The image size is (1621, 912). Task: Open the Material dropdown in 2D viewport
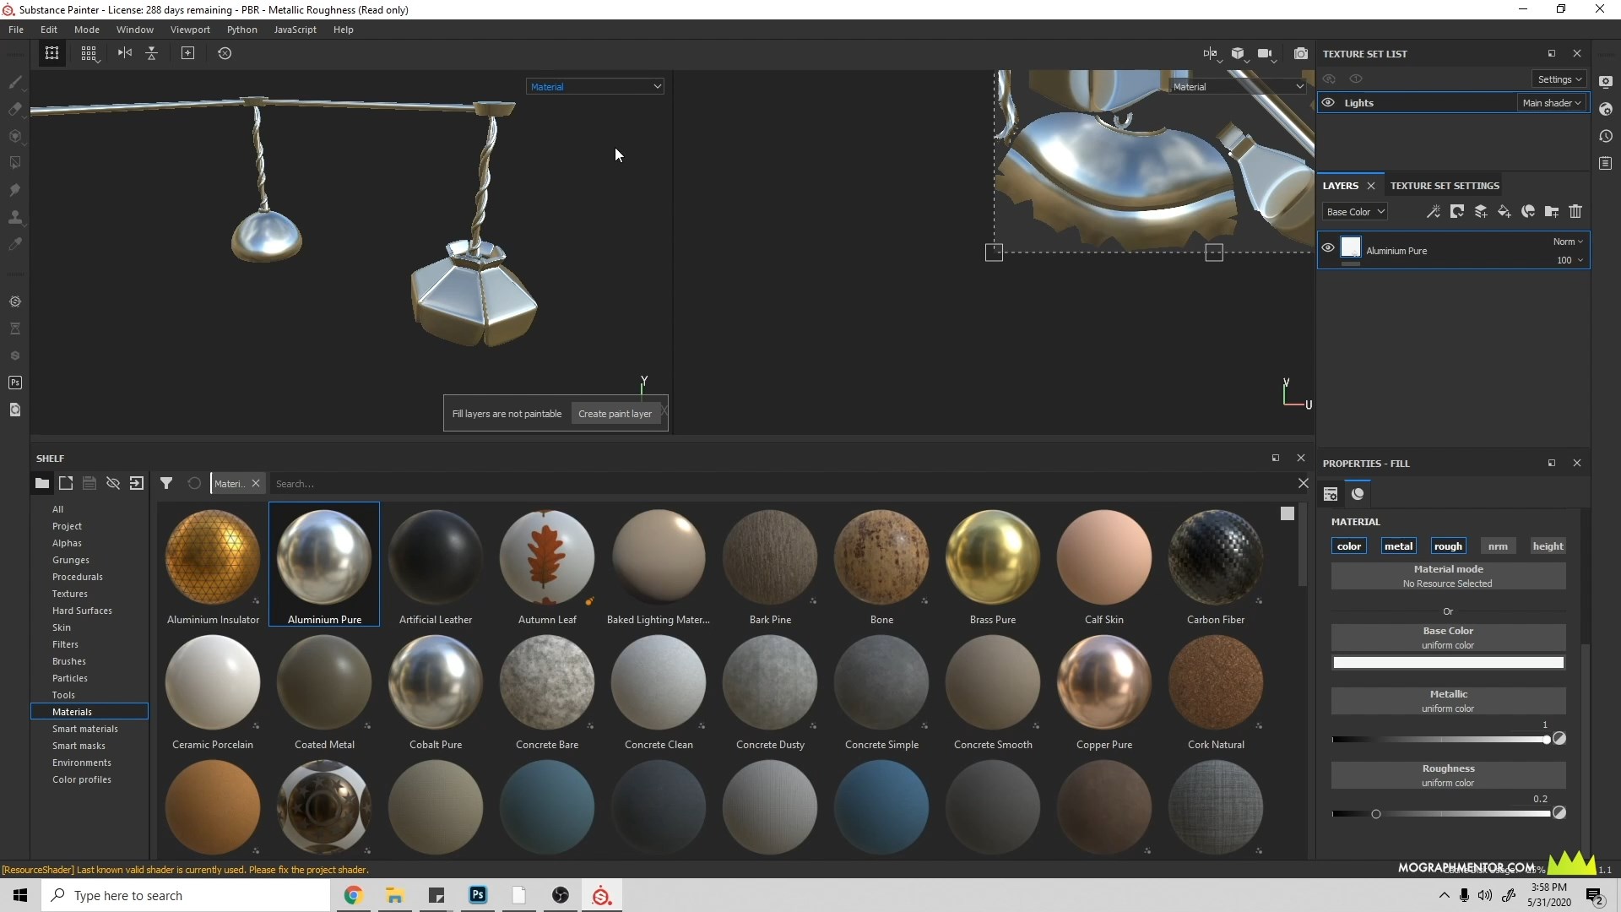coord(1238,87)
